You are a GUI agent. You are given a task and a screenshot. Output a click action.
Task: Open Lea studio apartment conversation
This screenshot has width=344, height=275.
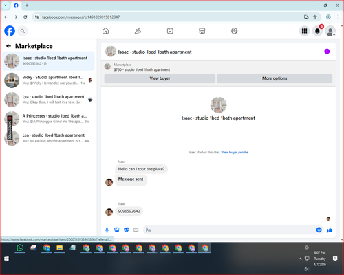(48, 138)
